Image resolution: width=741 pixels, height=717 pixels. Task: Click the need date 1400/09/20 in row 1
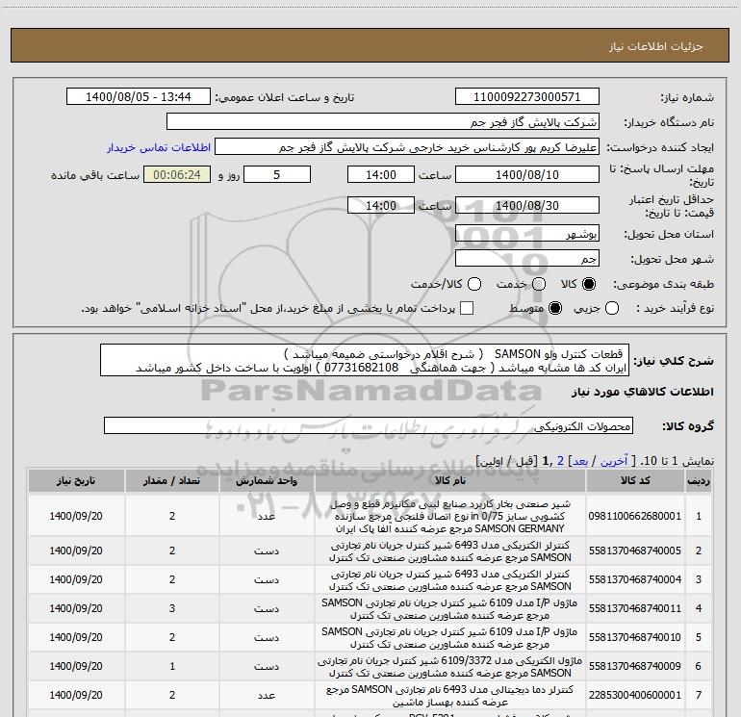76,516
